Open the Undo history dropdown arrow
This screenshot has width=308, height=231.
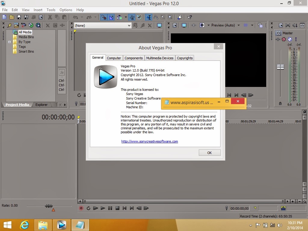[82, 17]
